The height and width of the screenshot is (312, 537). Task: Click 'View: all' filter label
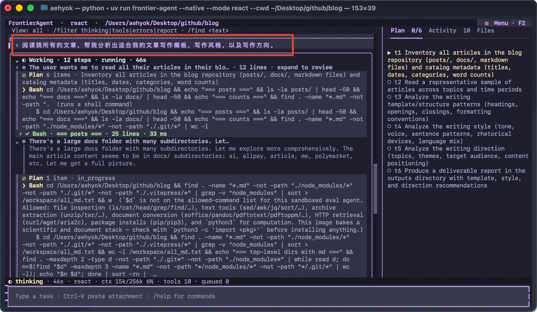[27, 30]
